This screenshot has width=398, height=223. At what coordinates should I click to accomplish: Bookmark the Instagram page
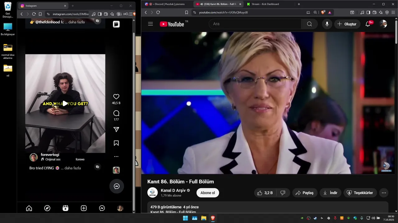pos(40,14)
